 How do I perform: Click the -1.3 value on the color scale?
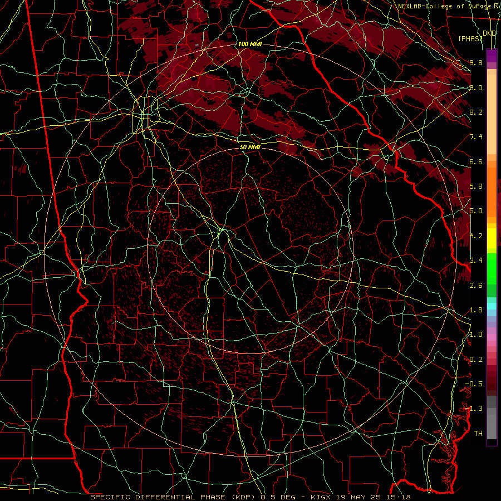[474, 409]
